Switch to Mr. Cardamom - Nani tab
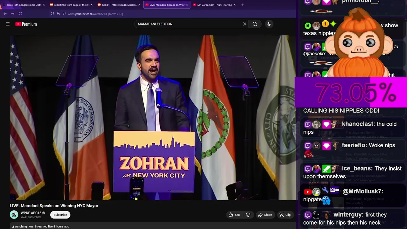This screenshot has width=407, height=229. 215,5
